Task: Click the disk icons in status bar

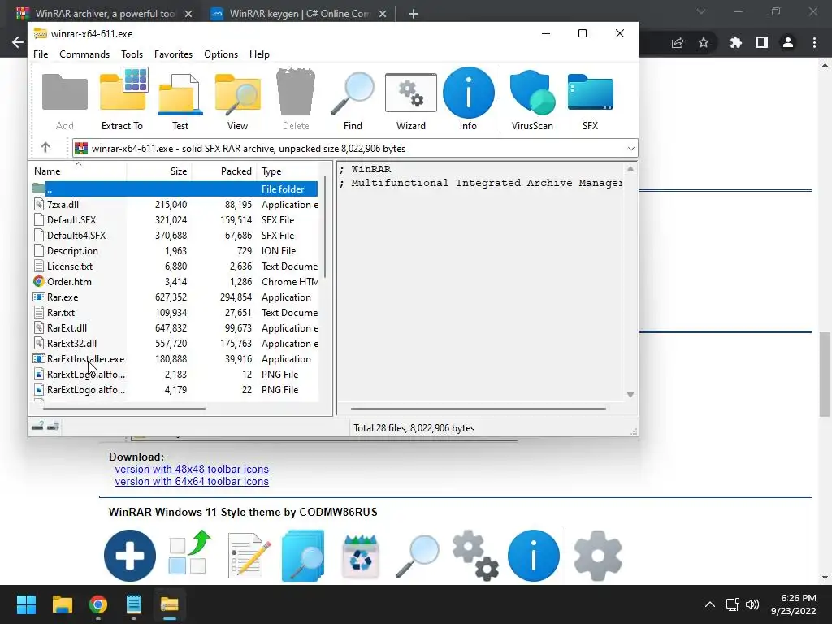Action: pos(45,426)
